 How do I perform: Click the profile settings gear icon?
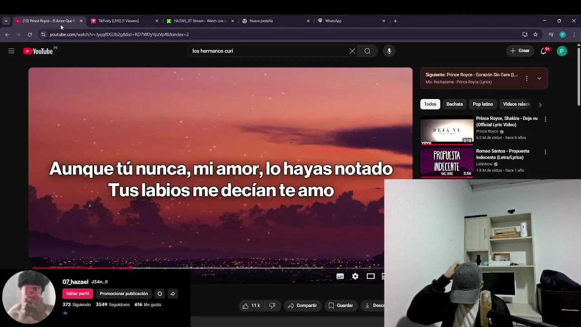click(x=160, y=293)
